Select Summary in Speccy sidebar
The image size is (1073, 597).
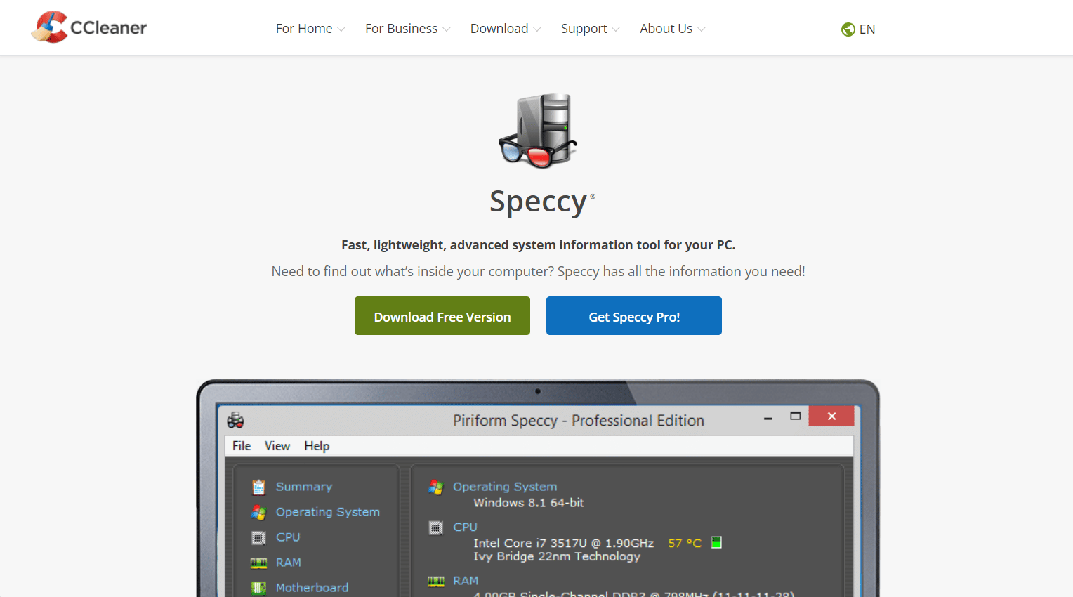304,487
